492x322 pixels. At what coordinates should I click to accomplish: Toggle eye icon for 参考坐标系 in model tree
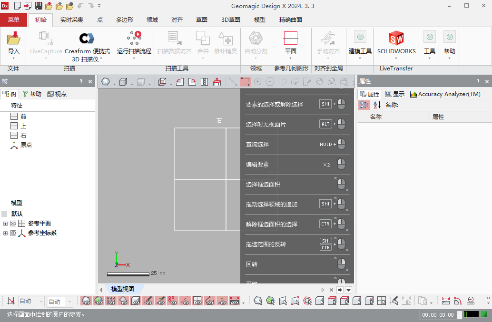pyautogui.click(x=13, y=233)
